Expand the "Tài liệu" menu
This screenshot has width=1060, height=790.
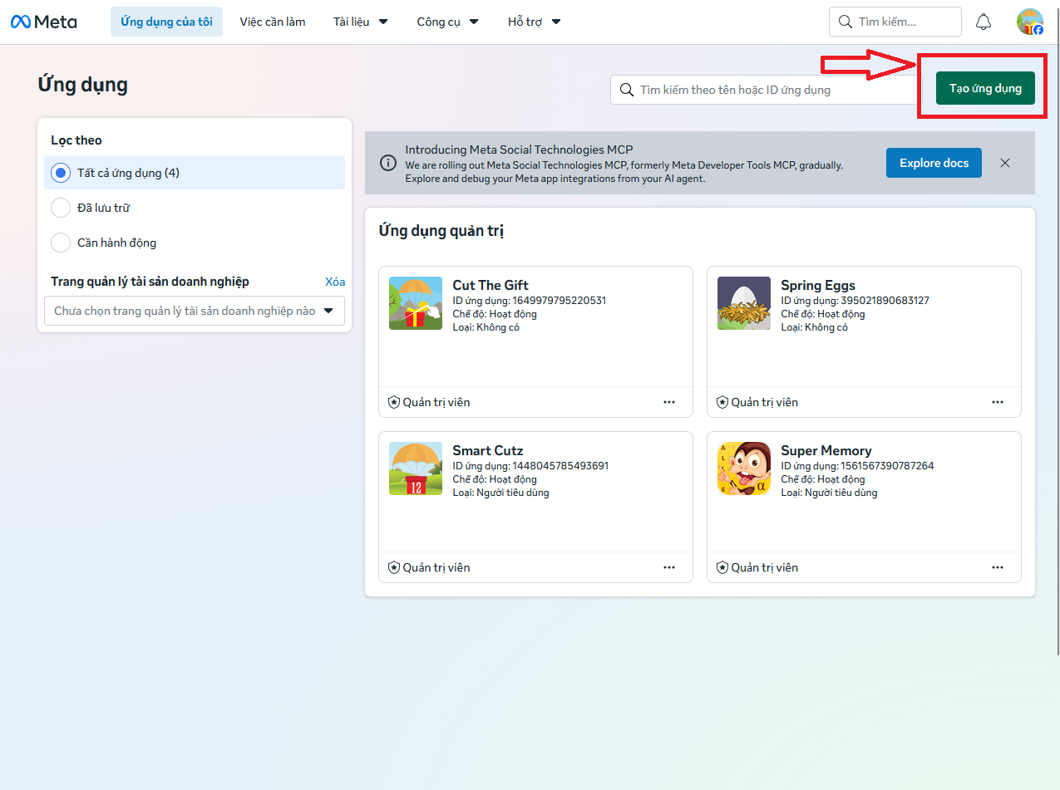[361, 22]
